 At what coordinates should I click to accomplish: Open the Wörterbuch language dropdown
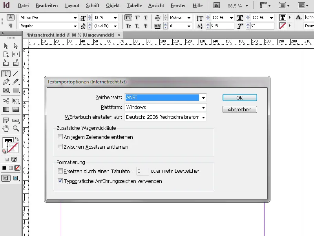point(166,117)
